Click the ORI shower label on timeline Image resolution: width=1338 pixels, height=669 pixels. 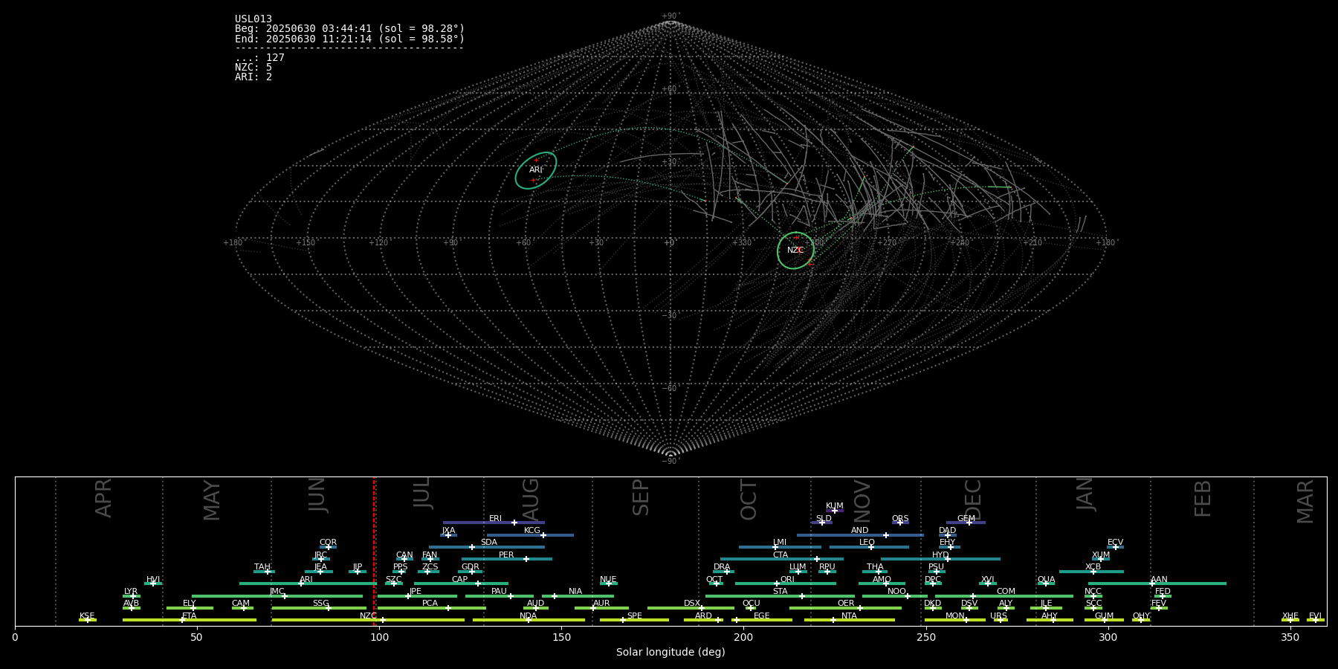click(x=787, y=580)
